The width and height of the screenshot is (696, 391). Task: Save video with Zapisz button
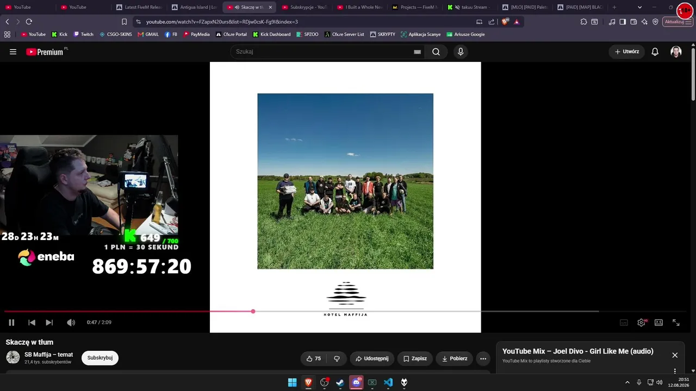(415, 358)
